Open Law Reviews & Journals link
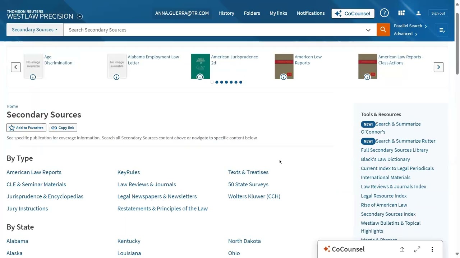 pos(147,185)
